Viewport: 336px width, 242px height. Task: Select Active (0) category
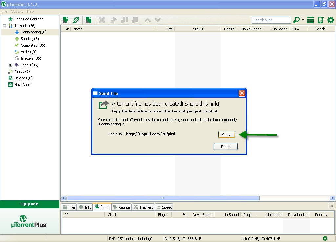(x=28, y=52)
